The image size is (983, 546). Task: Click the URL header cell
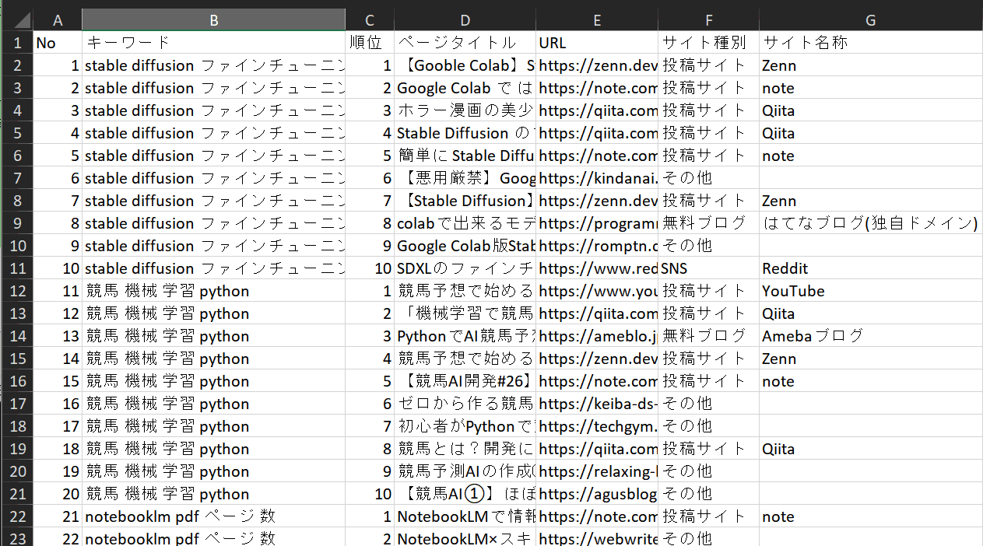pyautogui.click(x=597, y=43)
